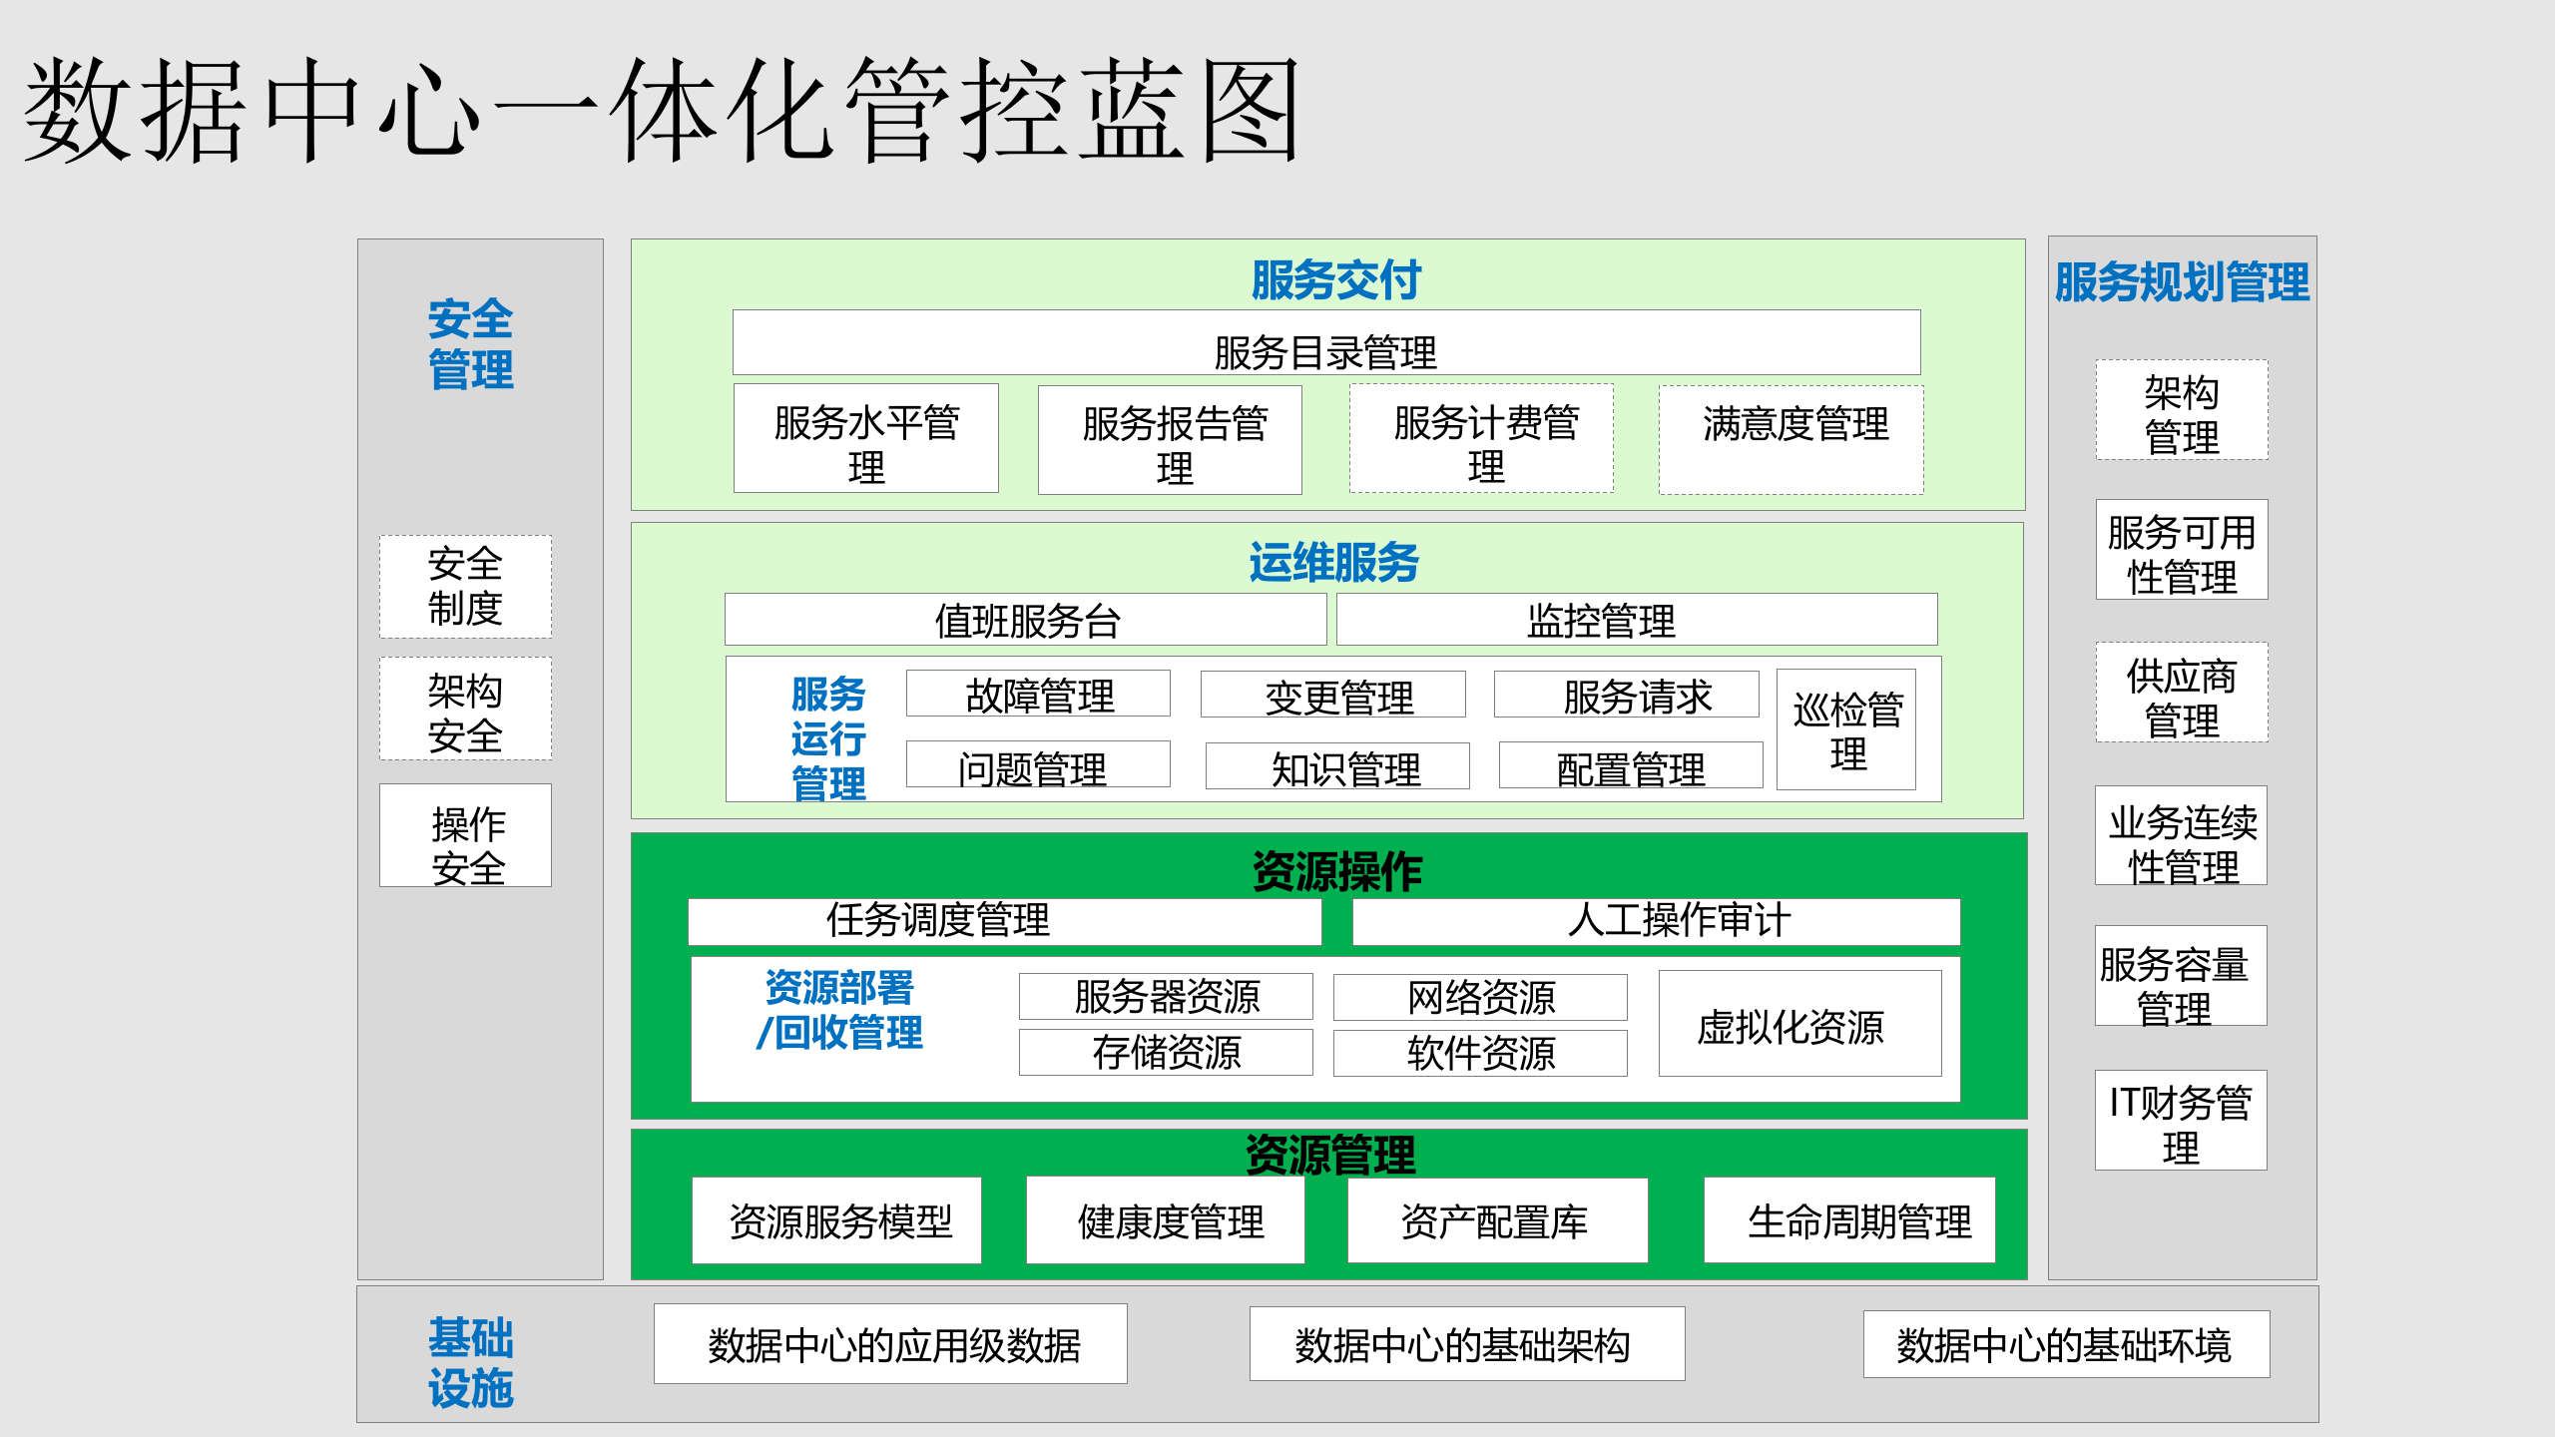
Task: Select the 监控管理 block in 运维服务
Action: [1634, 619]
